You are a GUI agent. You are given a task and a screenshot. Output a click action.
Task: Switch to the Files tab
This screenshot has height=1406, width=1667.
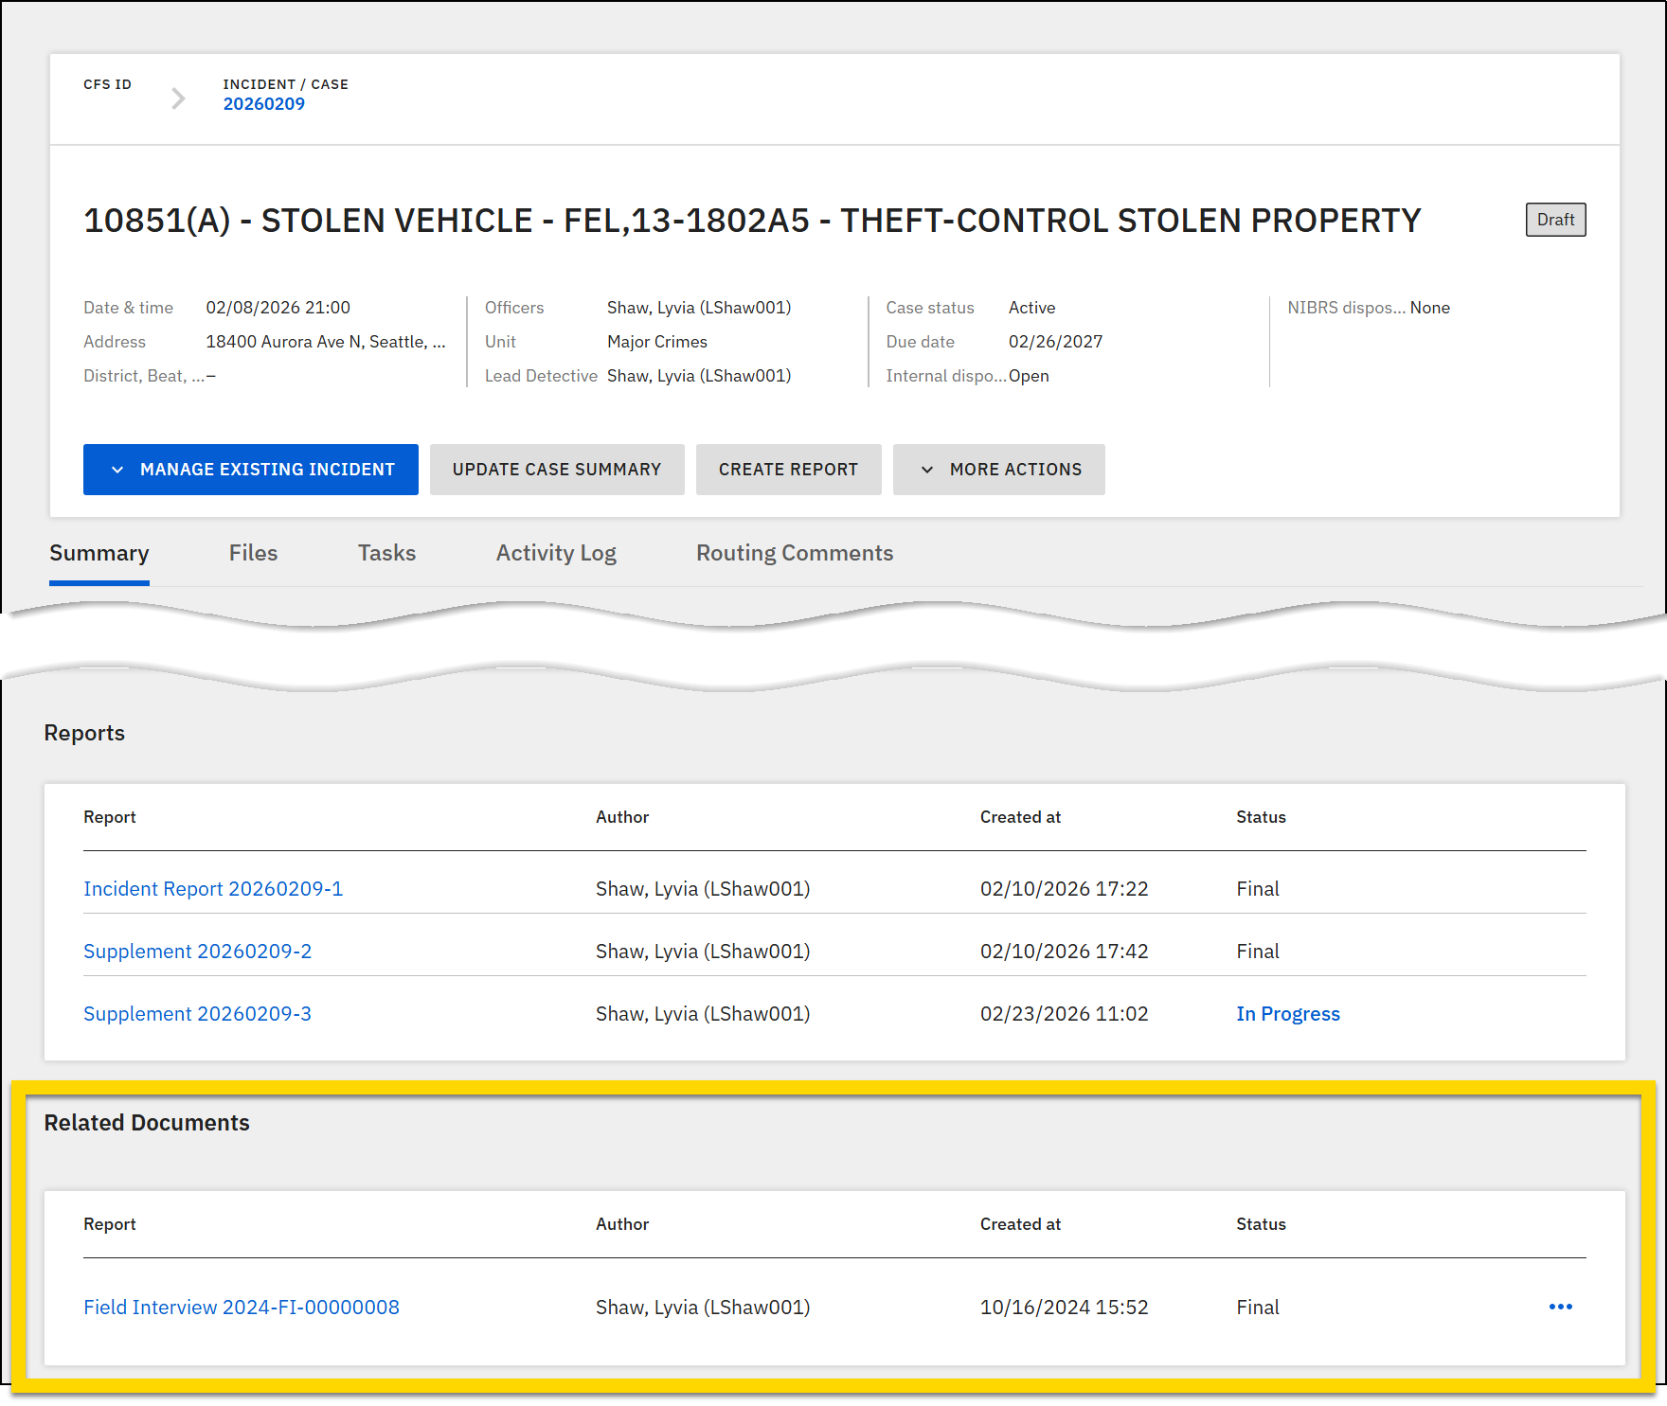point(252,552)
